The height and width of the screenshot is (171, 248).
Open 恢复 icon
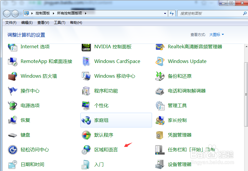(13, 120)
